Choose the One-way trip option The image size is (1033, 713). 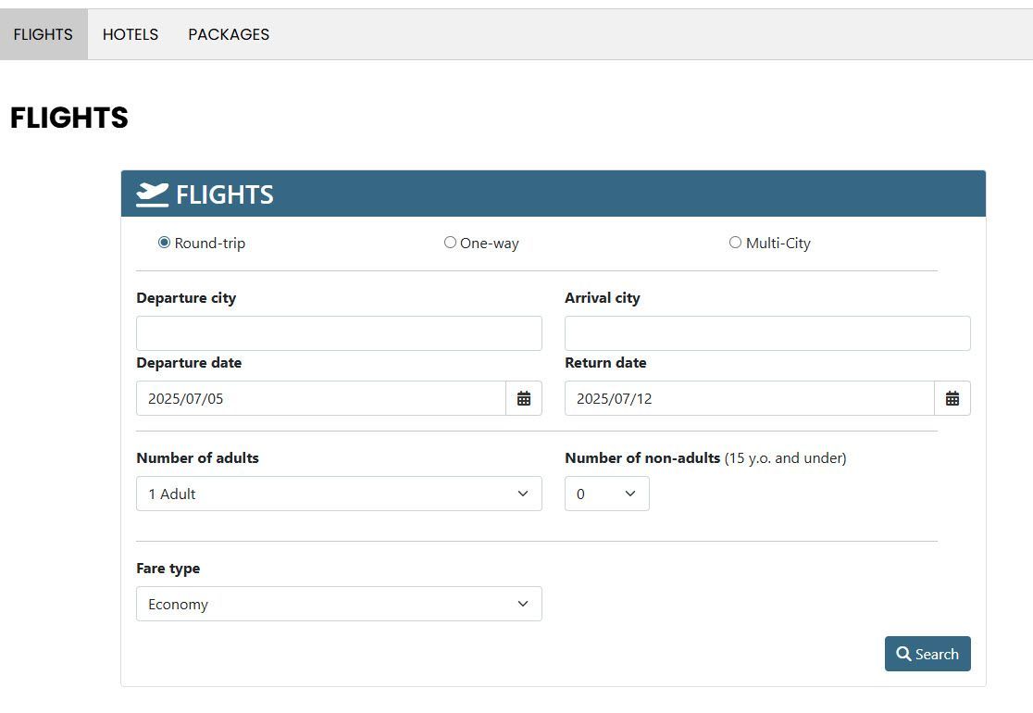pos(450,243)
